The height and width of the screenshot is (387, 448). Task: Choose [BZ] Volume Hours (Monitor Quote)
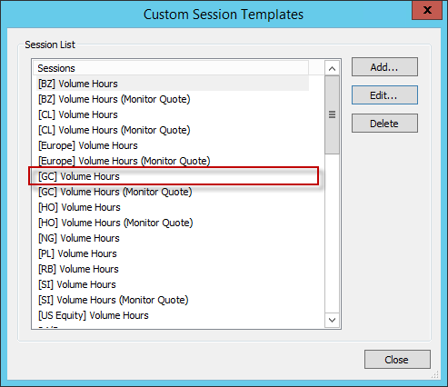pos(173,99)
